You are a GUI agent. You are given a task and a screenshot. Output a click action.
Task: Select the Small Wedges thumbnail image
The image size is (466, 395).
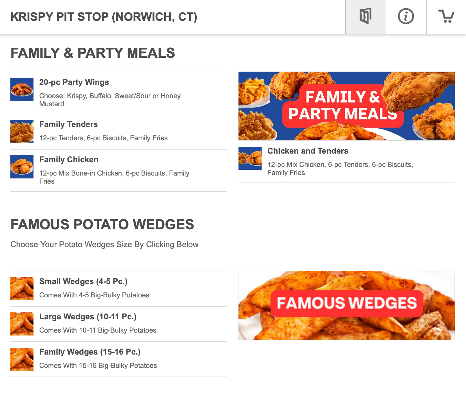click(x=22, y=289)
